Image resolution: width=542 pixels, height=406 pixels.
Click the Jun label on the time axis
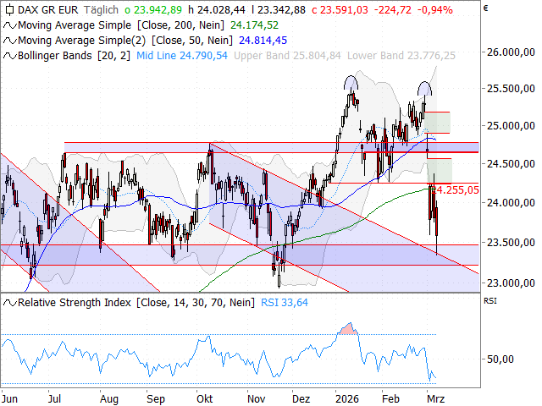9,398
